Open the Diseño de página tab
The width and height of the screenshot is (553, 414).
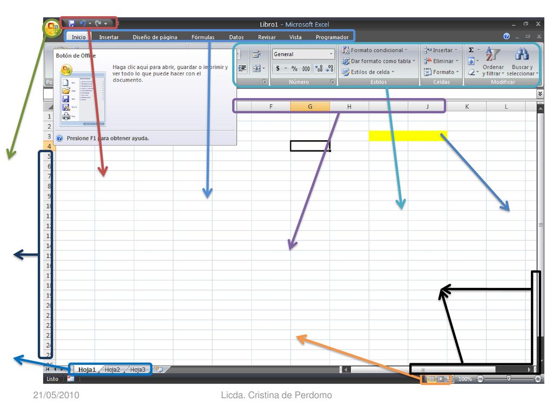(155, 37)
